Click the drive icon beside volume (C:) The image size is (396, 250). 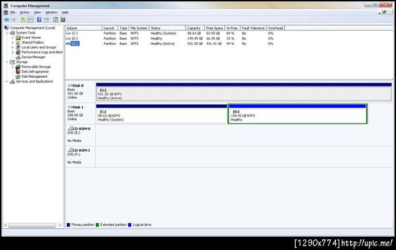click(x=68, y=34)
